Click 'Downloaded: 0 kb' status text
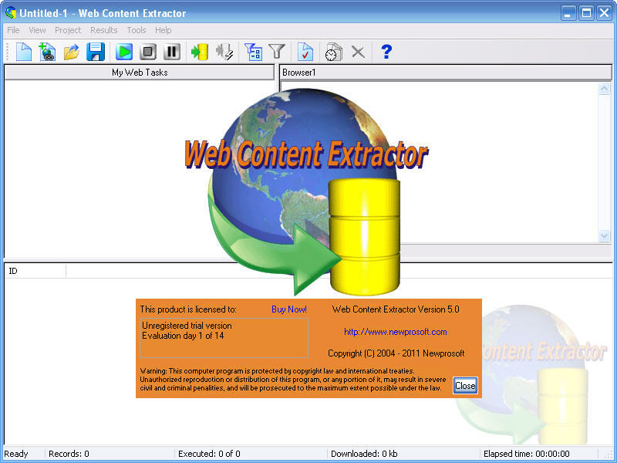Screen dimensions: 617x463 click(364, 454)
